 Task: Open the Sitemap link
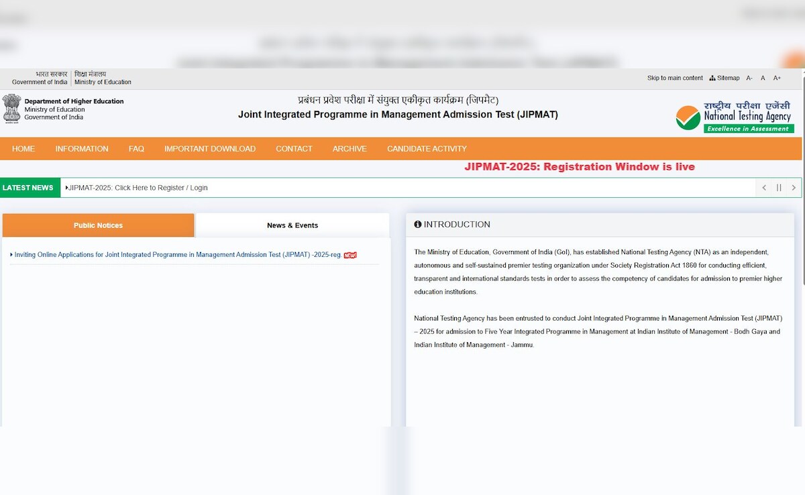pos(724,78)
